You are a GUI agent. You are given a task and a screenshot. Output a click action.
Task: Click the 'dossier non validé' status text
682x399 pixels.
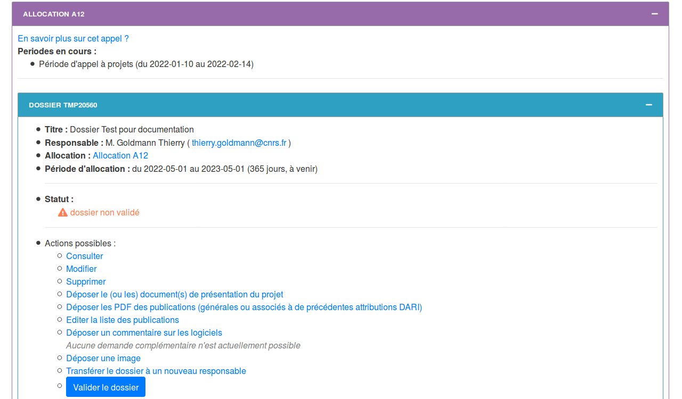[104, 213]
